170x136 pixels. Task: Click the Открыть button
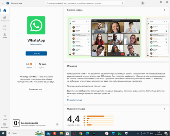pyautogui.click(x=36, y=53)
